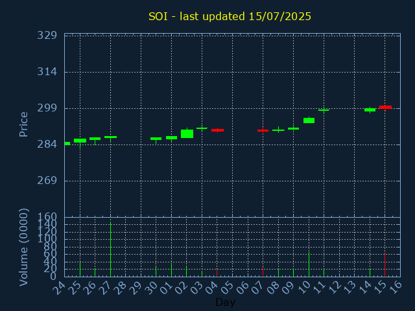
Task: Click the day axis label 12
Action: click(x=334, y=288)
